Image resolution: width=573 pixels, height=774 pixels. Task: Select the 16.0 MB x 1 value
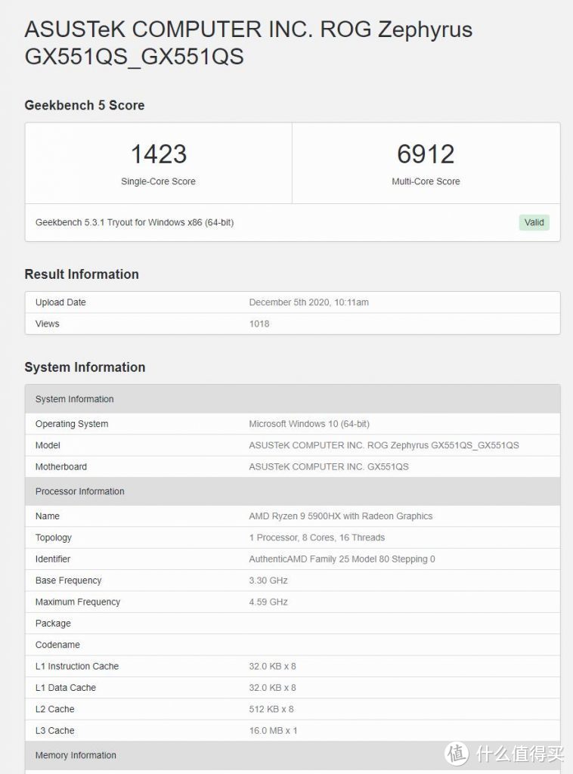coord(273,731)
